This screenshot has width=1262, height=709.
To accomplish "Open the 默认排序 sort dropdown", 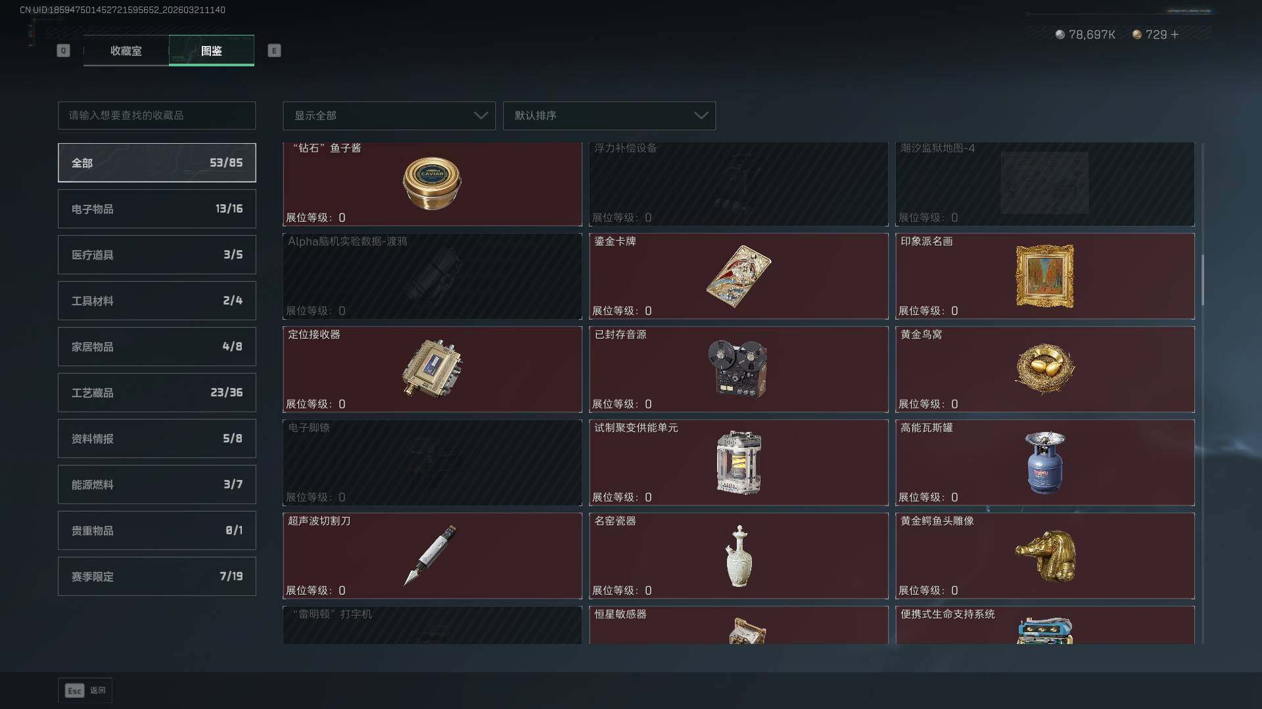I will [609, 116].
